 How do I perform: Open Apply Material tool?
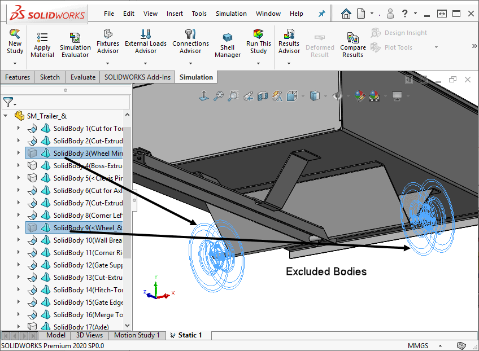point(42,45)
